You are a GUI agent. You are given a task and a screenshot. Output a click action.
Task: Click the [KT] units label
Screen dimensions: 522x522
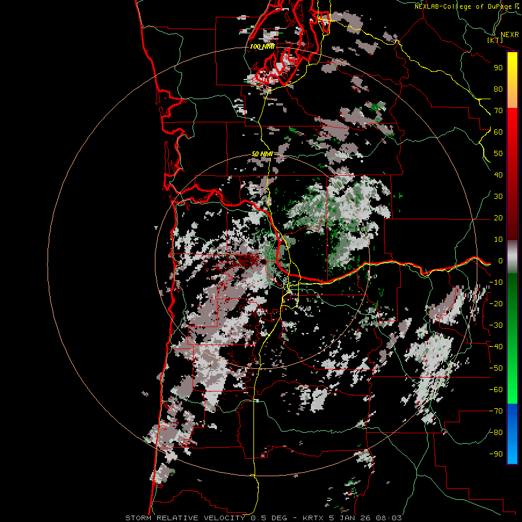tap(495, 41)
